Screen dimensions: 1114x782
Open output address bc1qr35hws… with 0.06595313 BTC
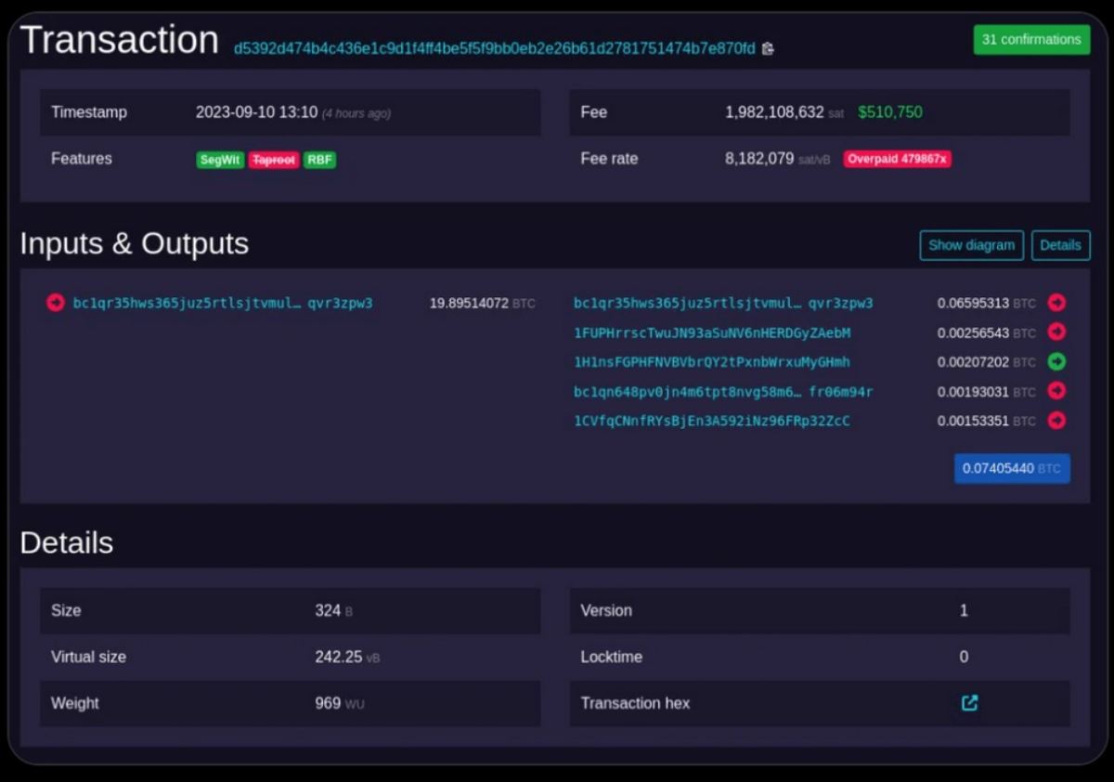pyautogui.click(x=723, y=303)
